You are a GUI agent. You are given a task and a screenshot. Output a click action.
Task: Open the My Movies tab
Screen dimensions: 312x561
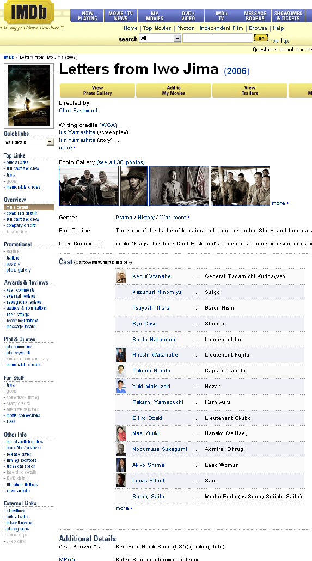155,16
